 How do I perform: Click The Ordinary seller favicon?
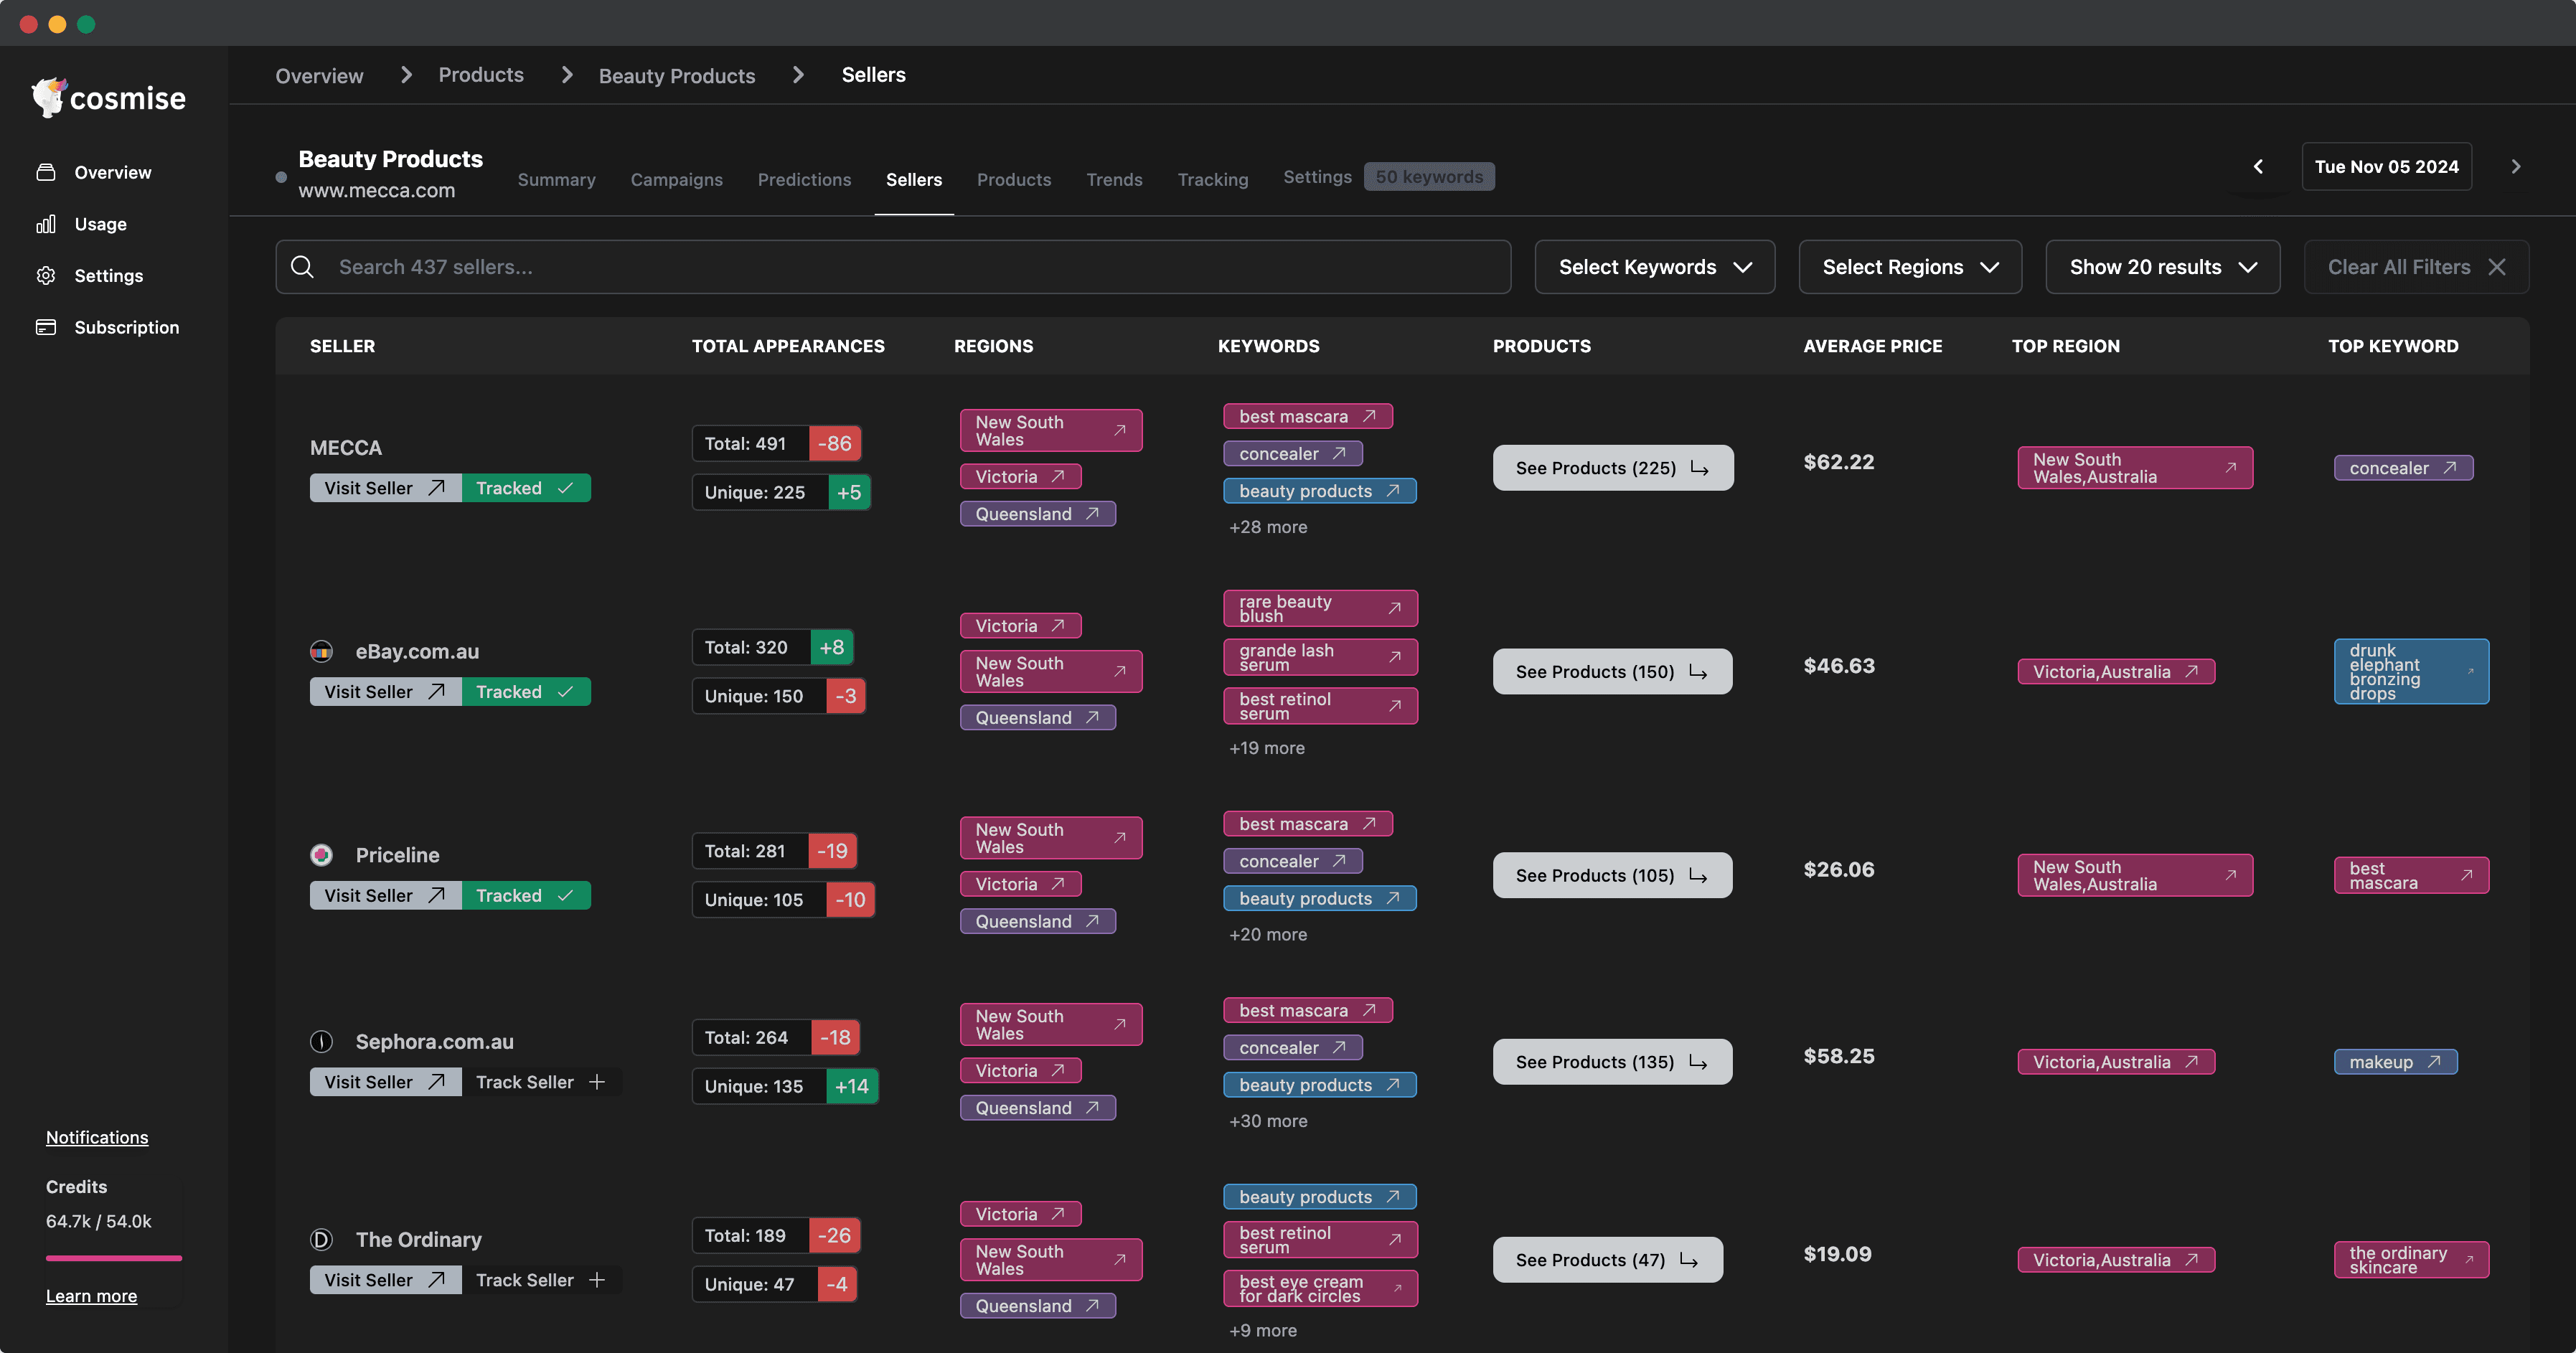(x=321, y=1239)
